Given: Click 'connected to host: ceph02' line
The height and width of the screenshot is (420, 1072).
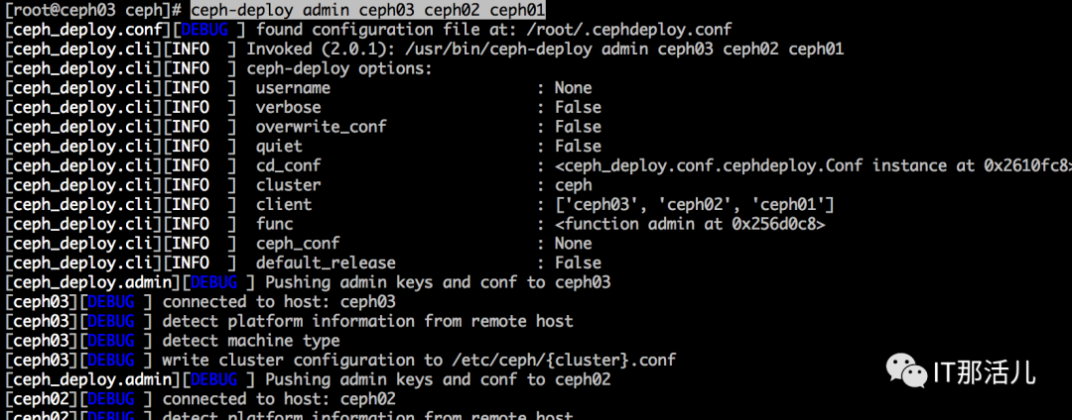Looking at the screenshot, I should [x=279, y=398].
